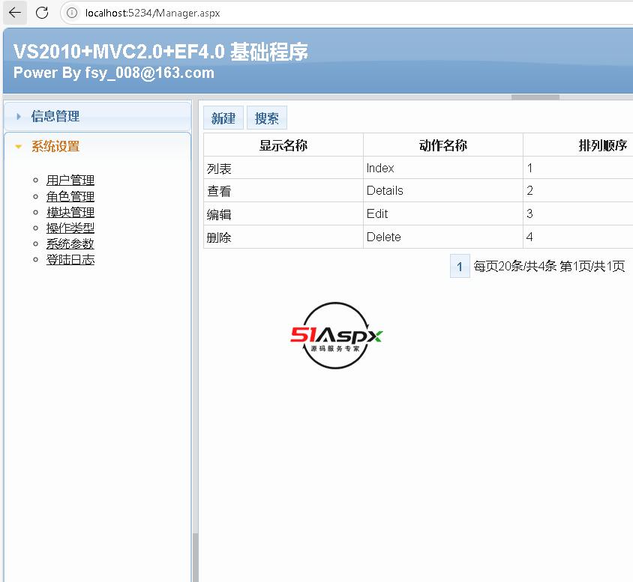Click the Details action name cell

pos(442,191)
